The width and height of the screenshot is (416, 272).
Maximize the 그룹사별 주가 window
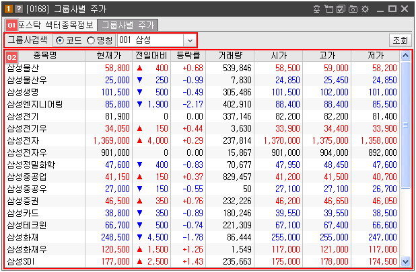pos(392,9)
